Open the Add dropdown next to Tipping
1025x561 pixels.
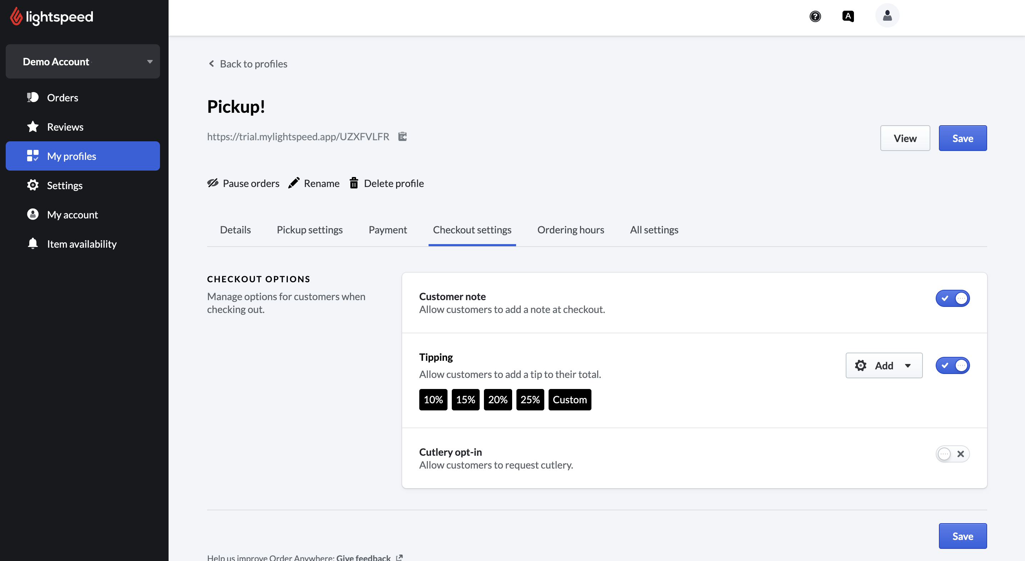tap(884, 365)
